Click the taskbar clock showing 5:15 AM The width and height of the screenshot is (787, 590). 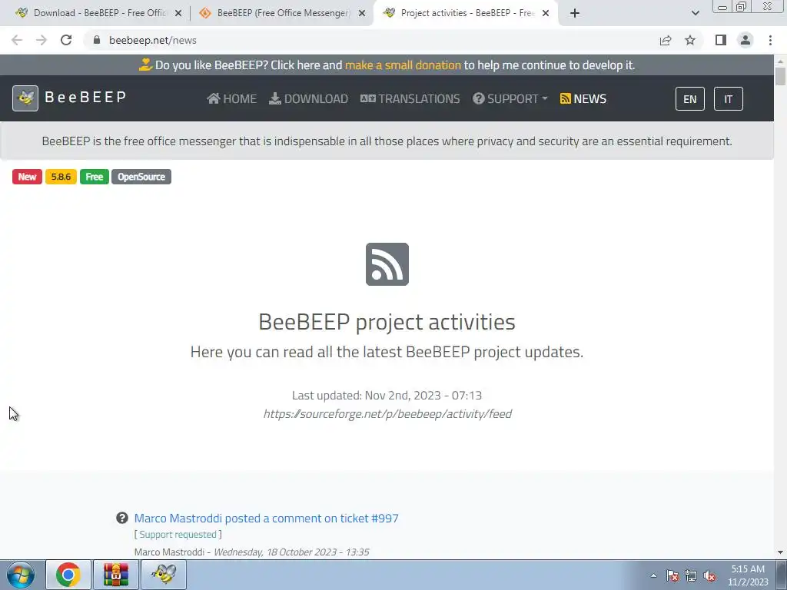tap(748, 575)
